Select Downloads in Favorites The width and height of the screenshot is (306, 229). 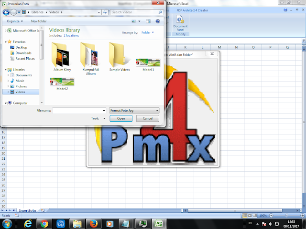pyautogui.click(x=23, y=53)
